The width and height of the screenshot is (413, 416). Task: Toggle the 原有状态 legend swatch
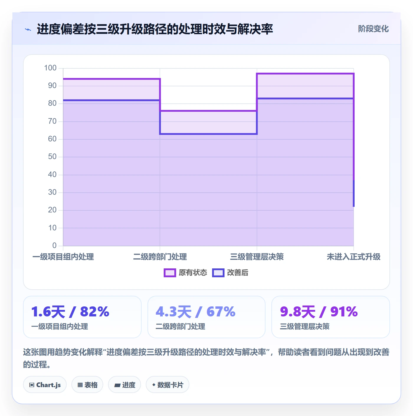point(170,273)
